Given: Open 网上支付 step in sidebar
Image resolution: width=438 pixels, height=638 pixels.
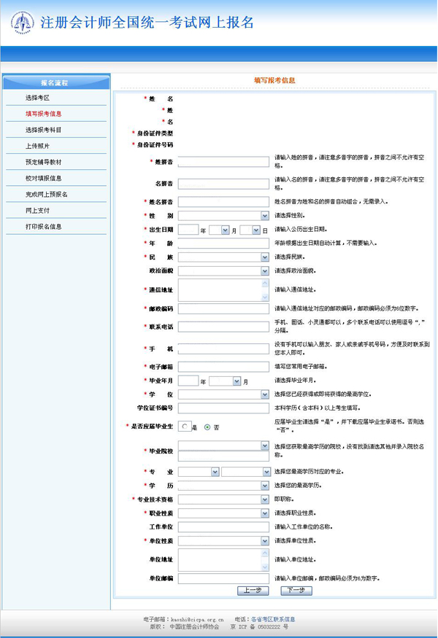Looking at the screenshot, I should [37, 211].
